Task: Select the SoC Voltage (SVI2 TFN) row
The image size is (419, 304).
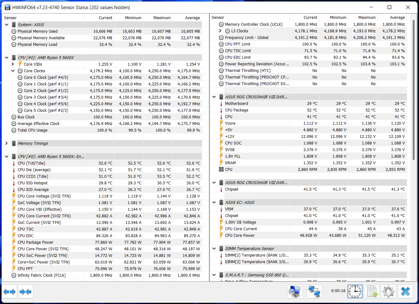Action: click(102, 203)
